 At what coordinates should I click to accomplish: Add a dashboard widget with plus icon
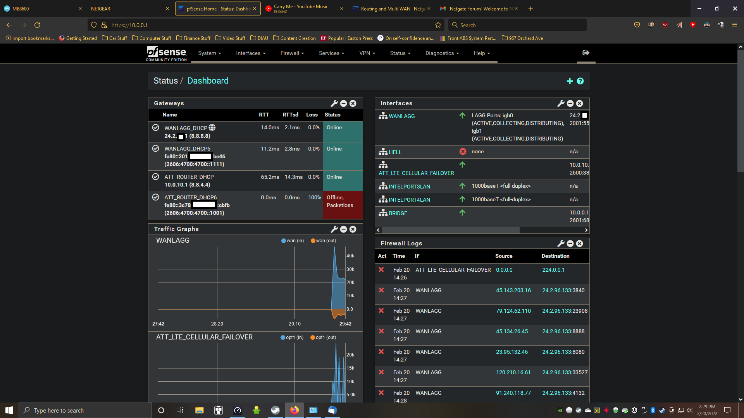pyautogui.click(x=570, y=81)
